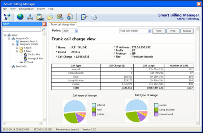Click the Print button
This screenshot has height=133, width=203.
coord(173,31)
